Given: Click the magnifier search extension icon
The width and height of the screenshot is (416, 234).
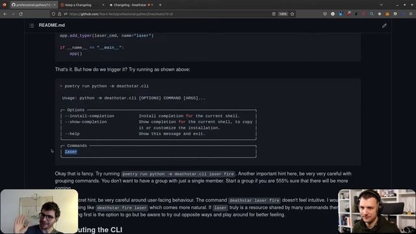Looking at the screenshot, I should click(x=372, y=14).
